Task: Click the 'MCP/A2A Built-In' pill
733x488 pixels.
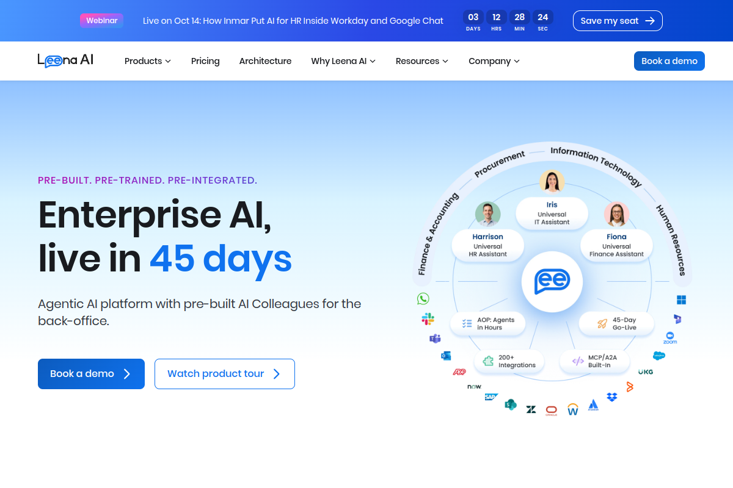Action: [595, 361]
